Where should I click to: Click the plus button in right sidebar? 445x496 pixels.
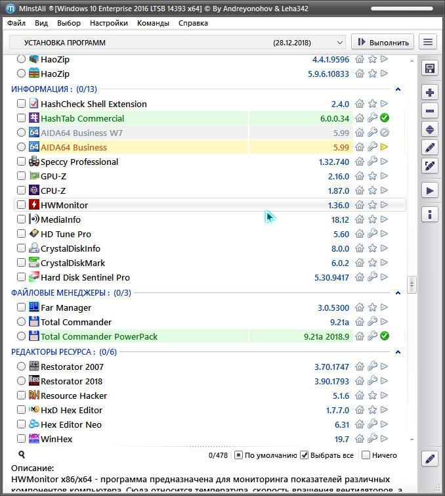pyautogui.click(x=430, y=93)
